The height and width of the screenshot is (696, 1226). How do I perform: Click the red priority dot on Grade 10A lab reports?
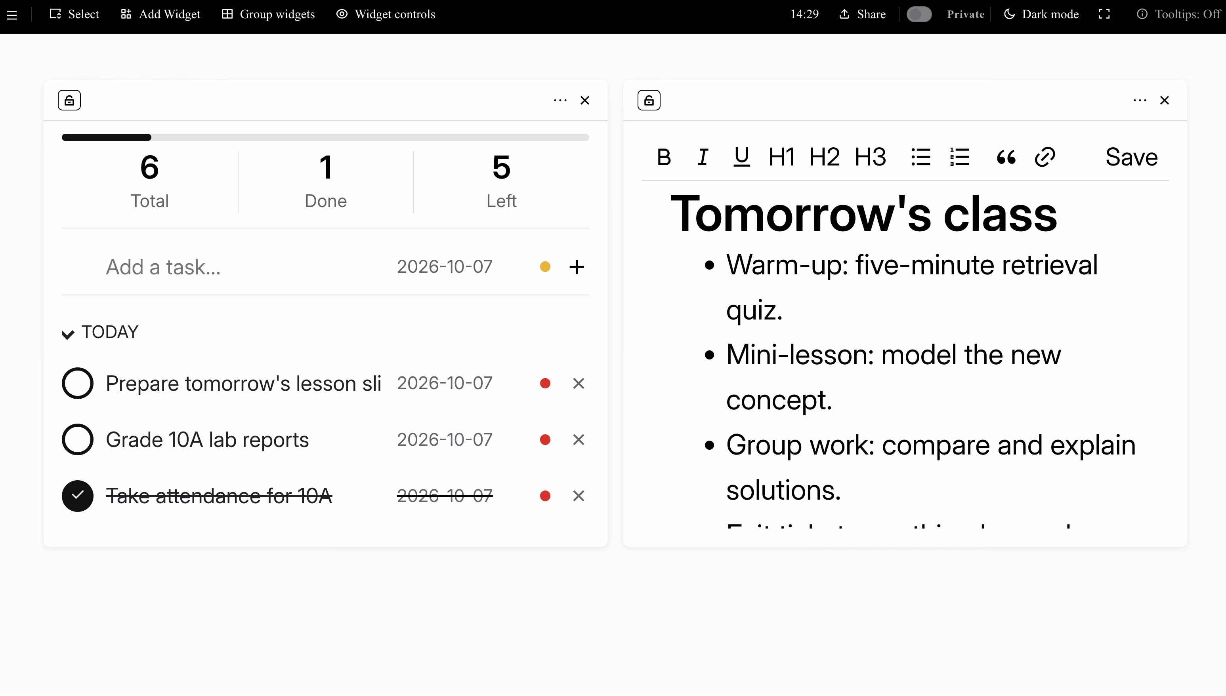(545, 440)
